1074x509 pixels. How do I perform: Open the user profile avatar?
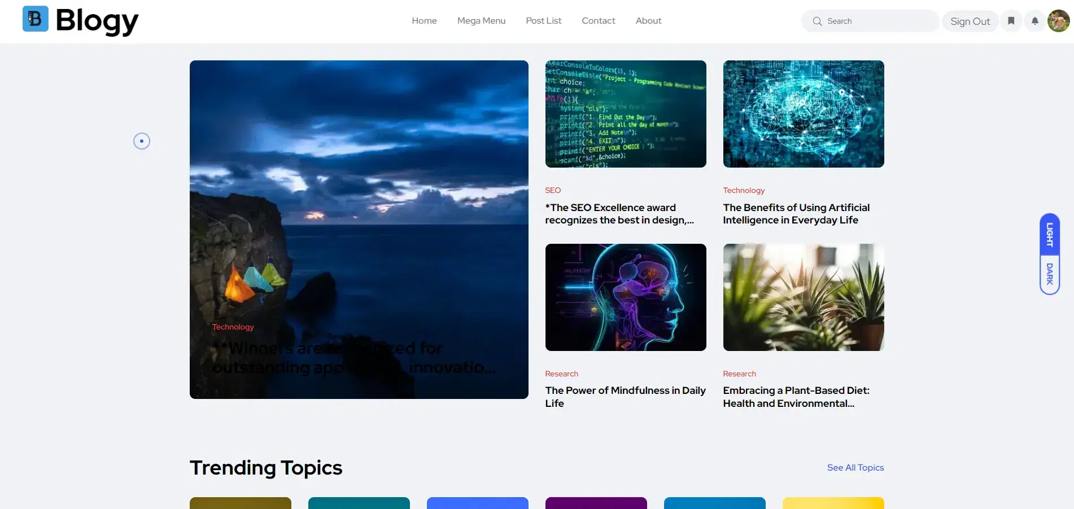tap(1058, 21)
